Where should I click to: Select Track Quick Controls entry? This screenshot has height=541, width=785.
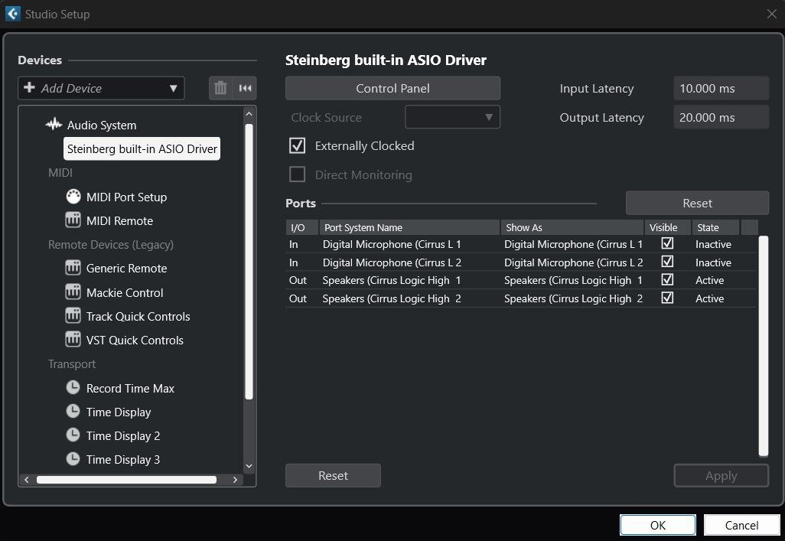138,317
